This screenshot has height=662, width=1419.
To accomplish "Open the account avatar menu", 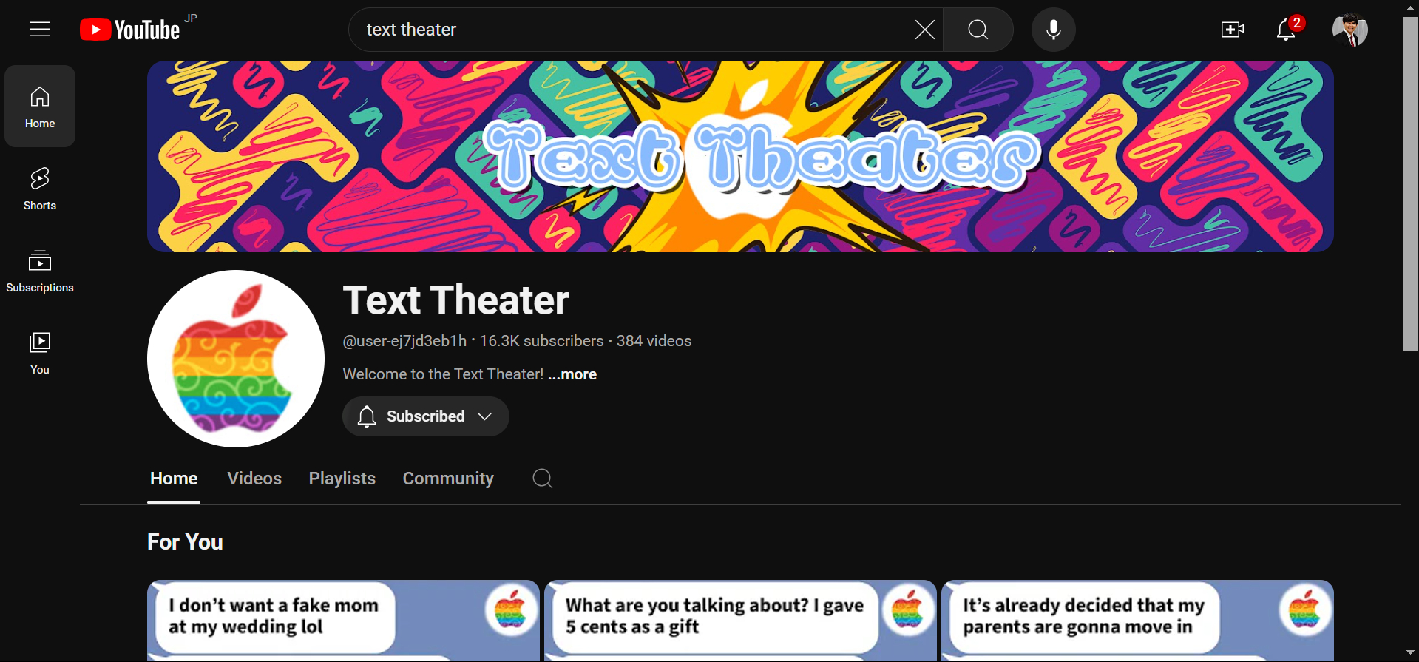I will click(x=1350, y=30).
